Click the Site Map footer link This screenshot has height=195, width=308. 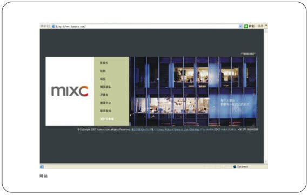[195, 129]
